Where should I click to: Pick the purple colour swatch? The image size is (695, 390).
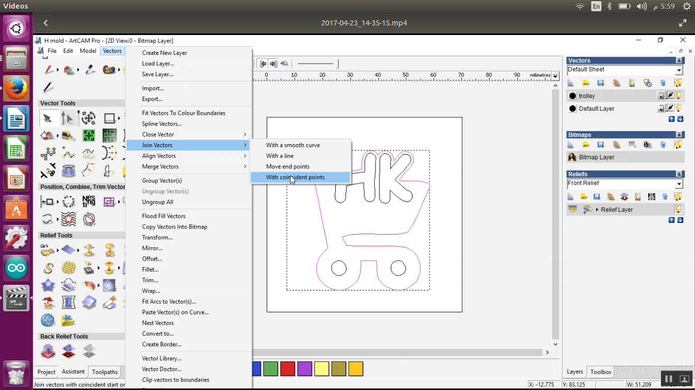[x=305, y=369]
